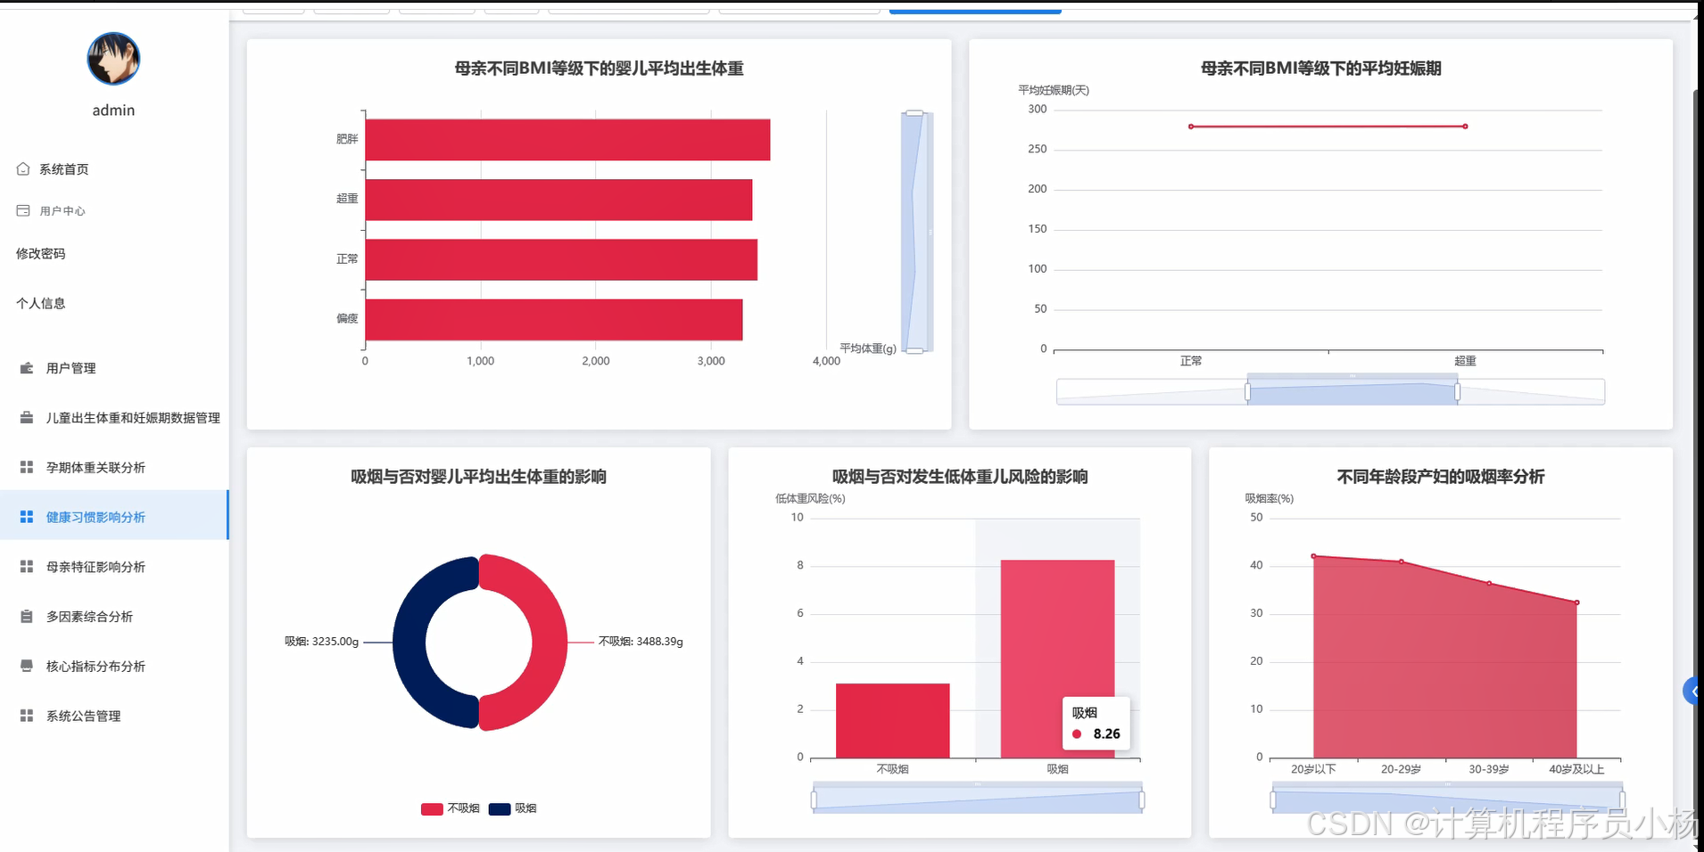Open the 核心指标分布分析 chat icon
This screenshot has width=1704, height=852.
25,666
